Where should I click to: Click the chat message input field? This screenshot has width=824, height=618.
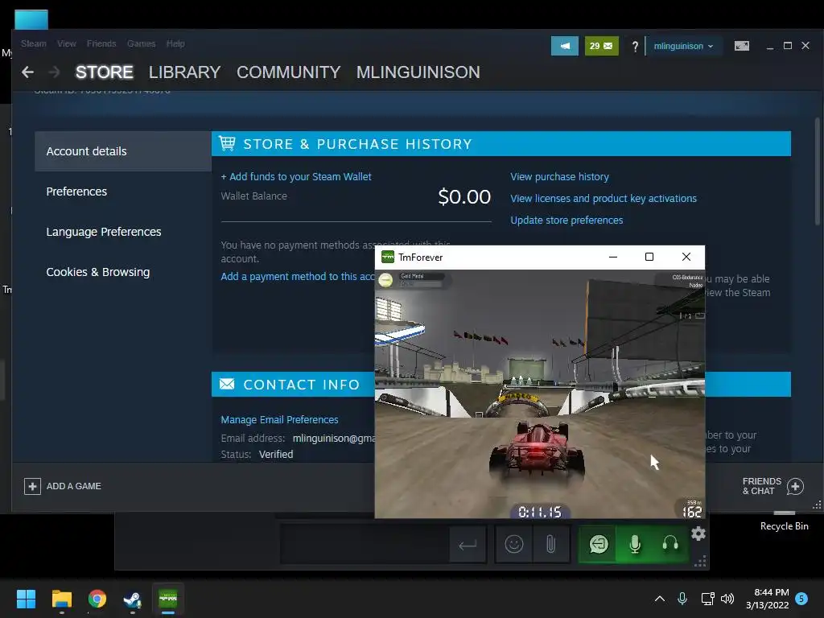tap(365, 545)
